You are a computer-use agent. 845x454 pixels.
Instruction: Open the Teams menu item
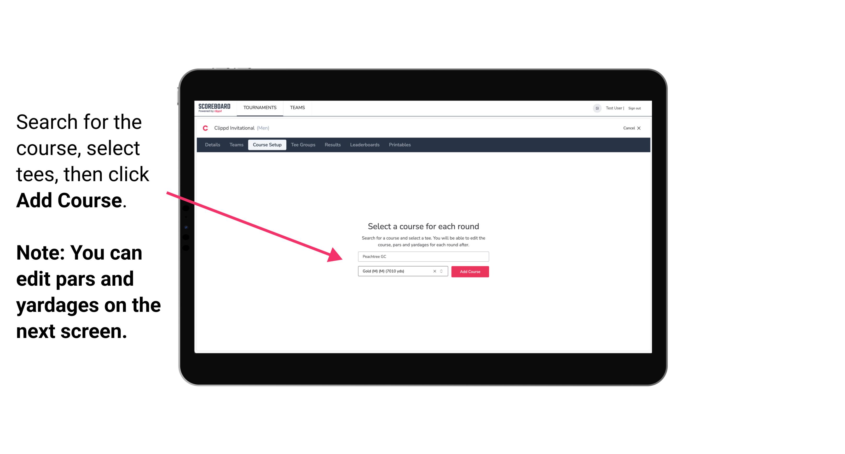pos(297,107)
